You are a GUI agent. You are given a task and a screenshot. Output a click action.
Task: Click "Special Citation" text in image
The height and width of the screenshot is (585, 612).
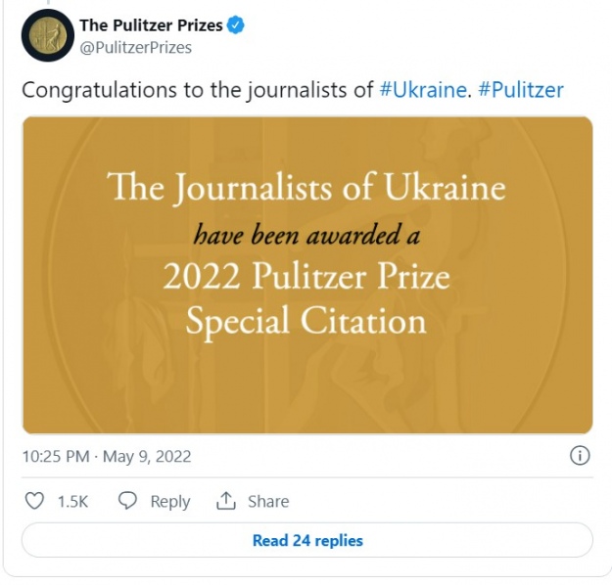tap(306, 321)
